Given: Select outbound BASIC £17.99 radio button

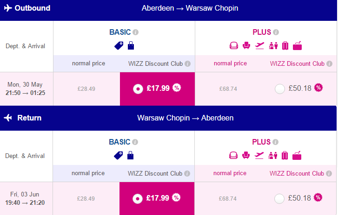Looking at the screenshot, I should [x=138, y=89].
